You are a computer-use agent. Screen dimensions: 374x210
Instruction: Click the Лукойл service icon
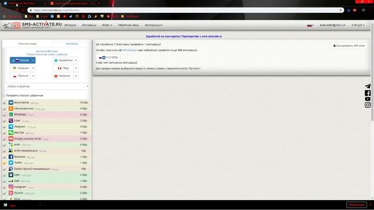point(11,193)
